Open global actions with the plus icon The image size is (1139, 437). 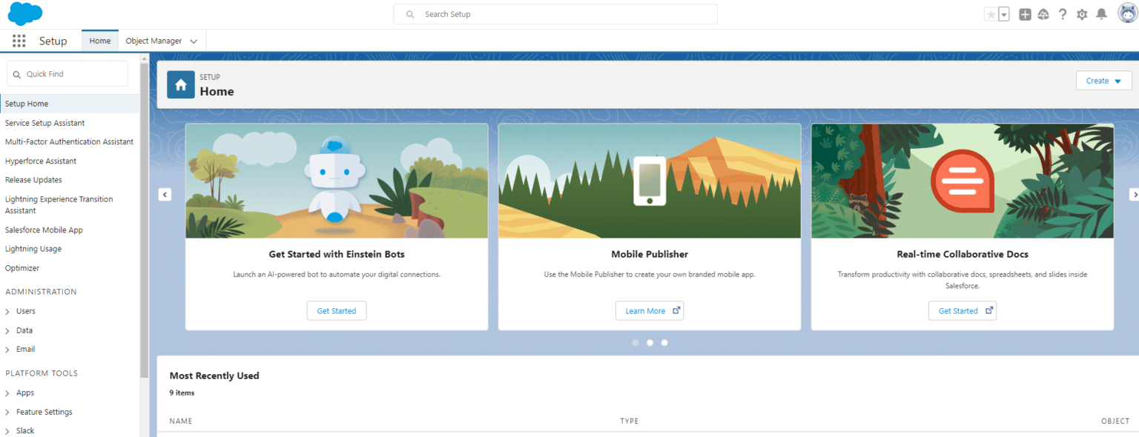click(1024, 13)
